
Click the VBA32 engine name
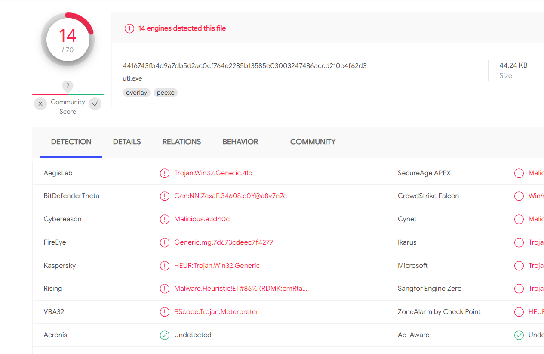[x=54, y=312]
